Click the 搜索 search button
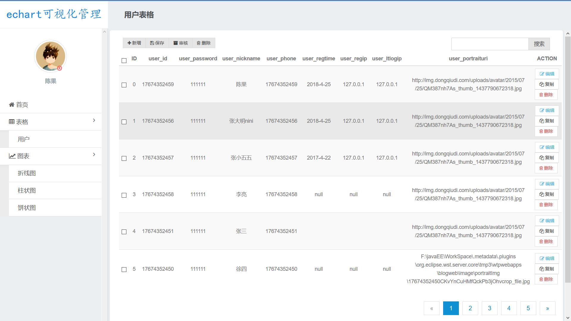 [539, 44]
